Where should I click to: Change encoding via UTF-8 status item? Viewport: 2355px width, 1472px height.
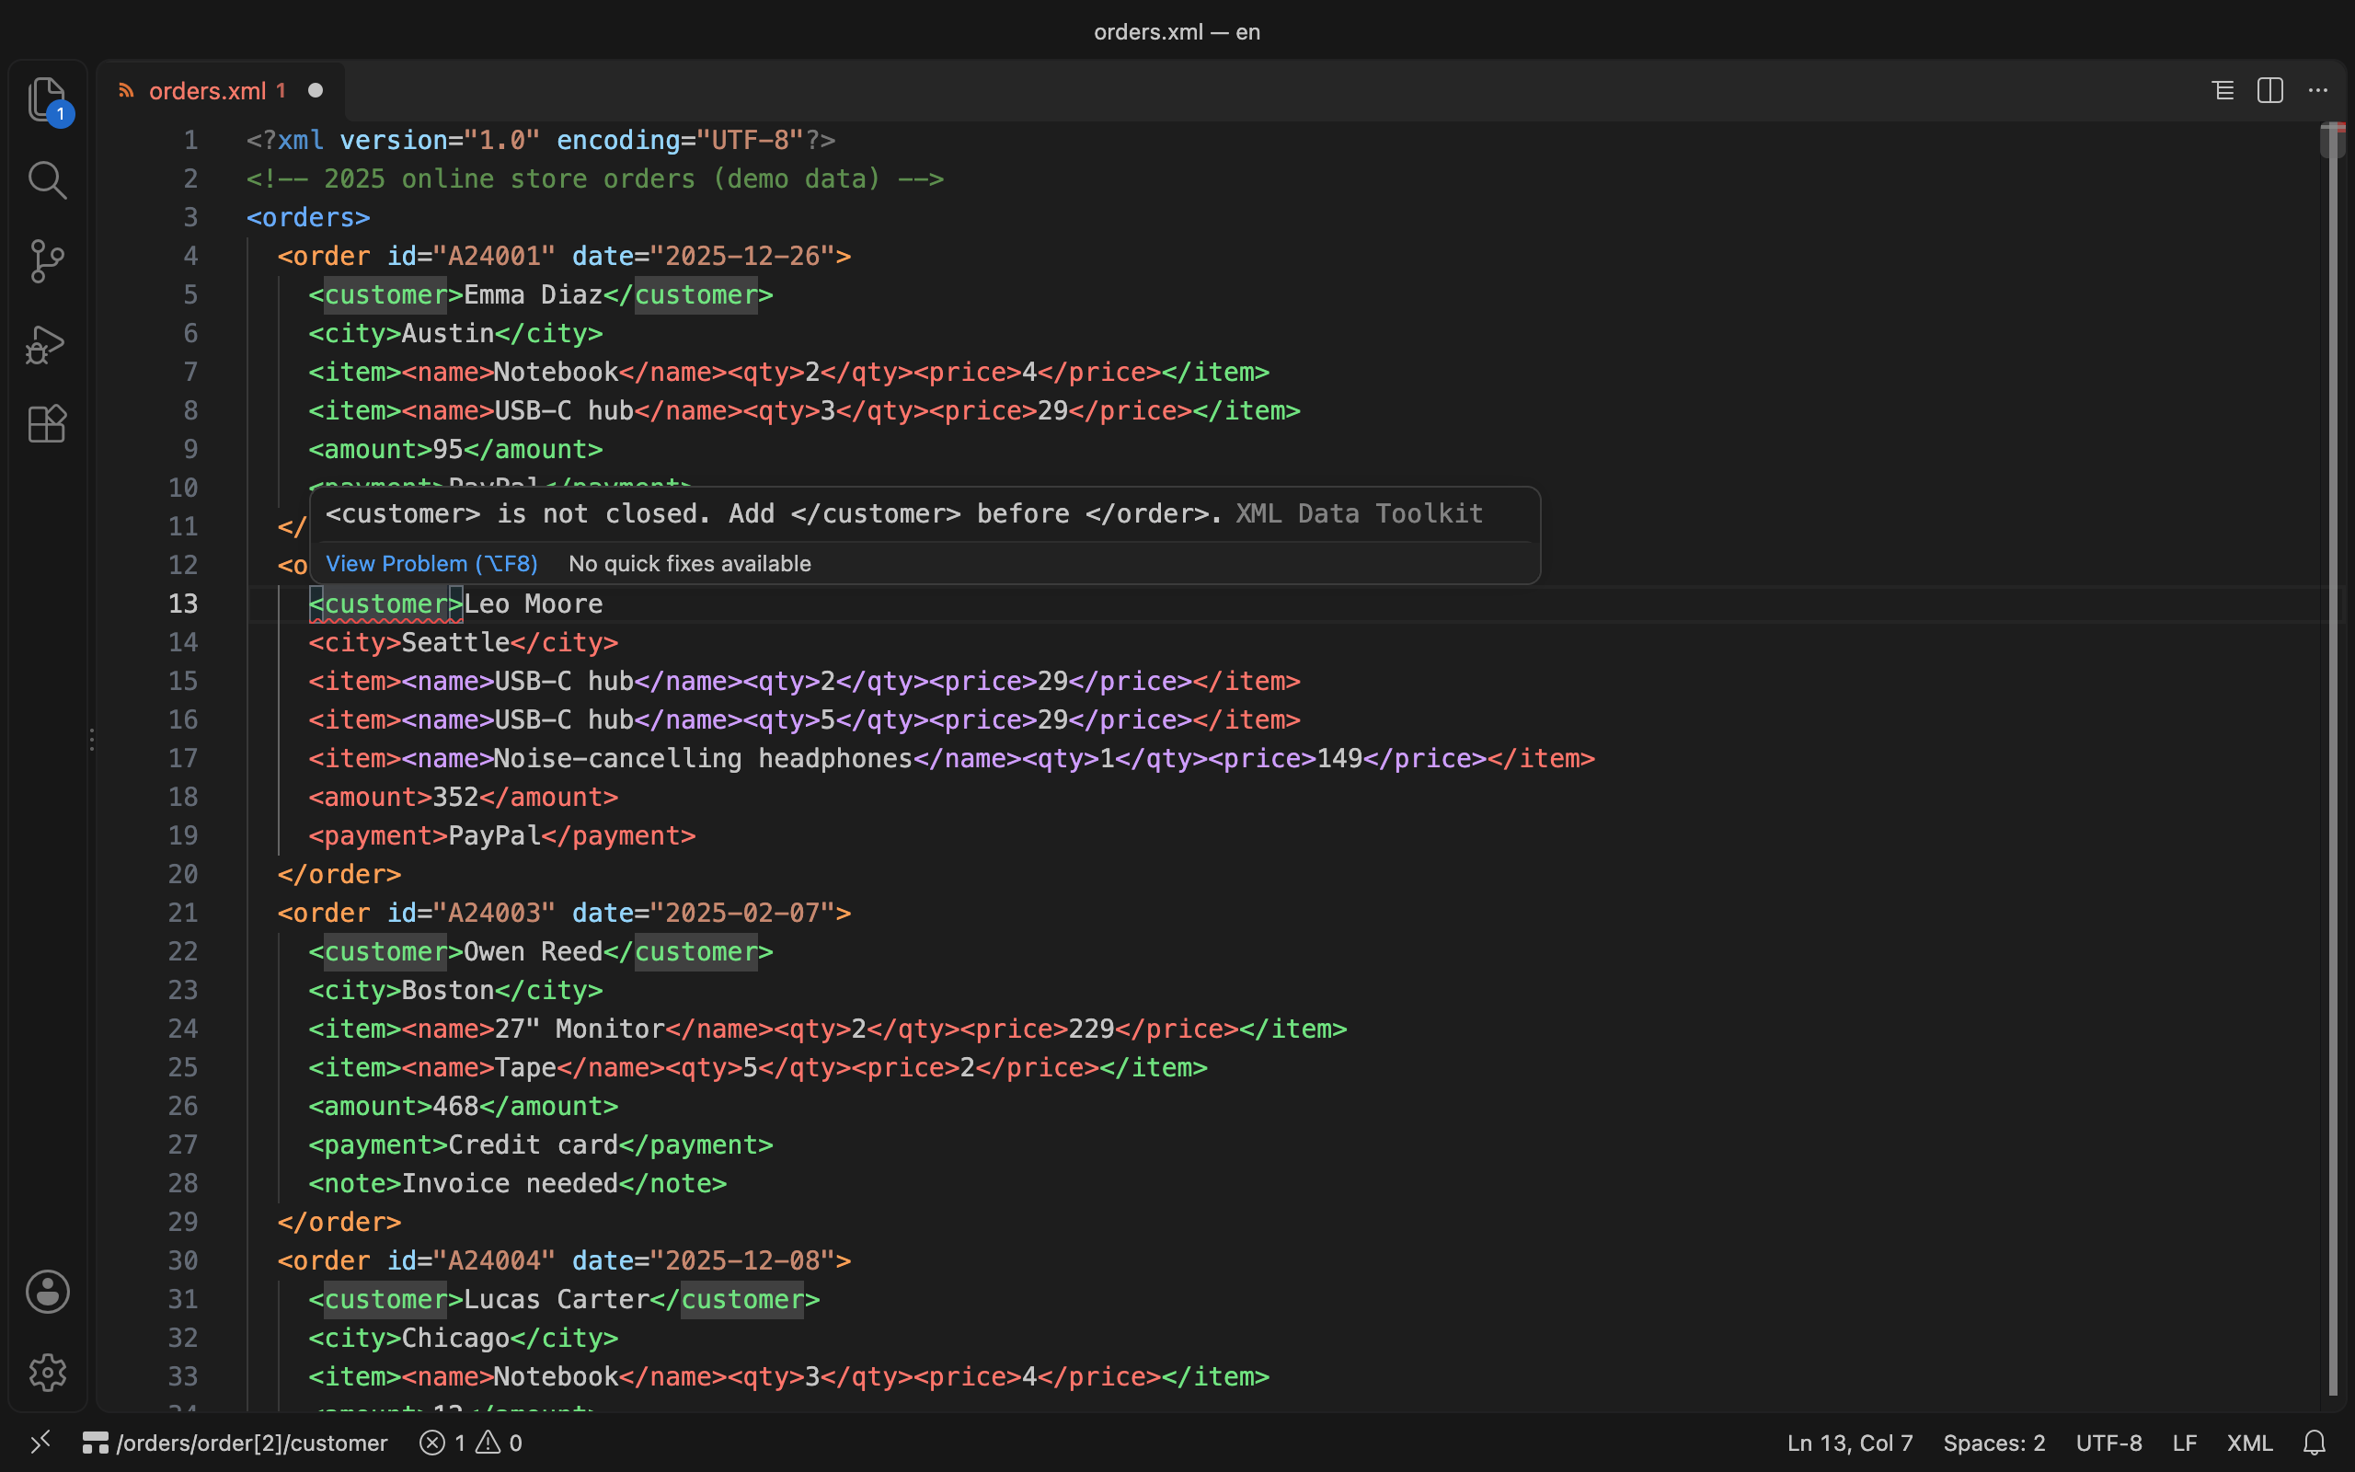coord(2108,1442)
